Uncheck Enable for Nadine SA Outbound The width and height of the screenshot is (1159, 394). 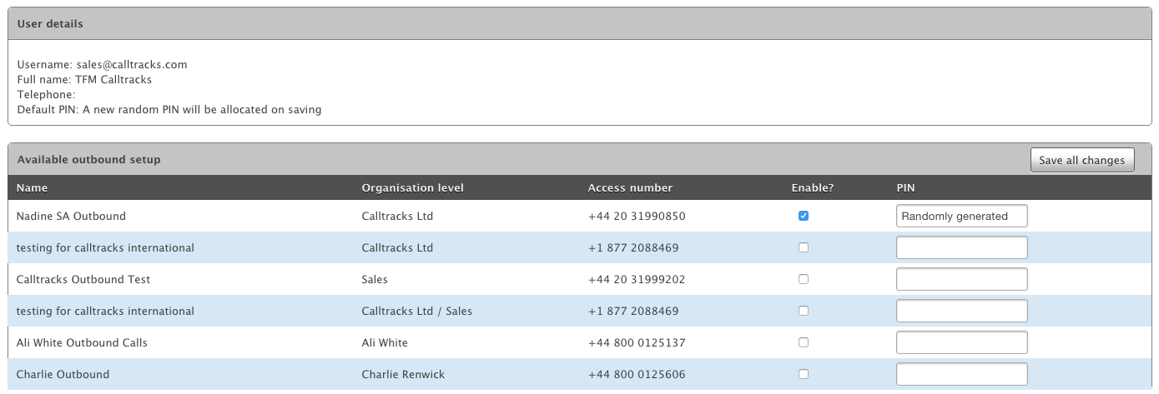(x=804, y=216)
